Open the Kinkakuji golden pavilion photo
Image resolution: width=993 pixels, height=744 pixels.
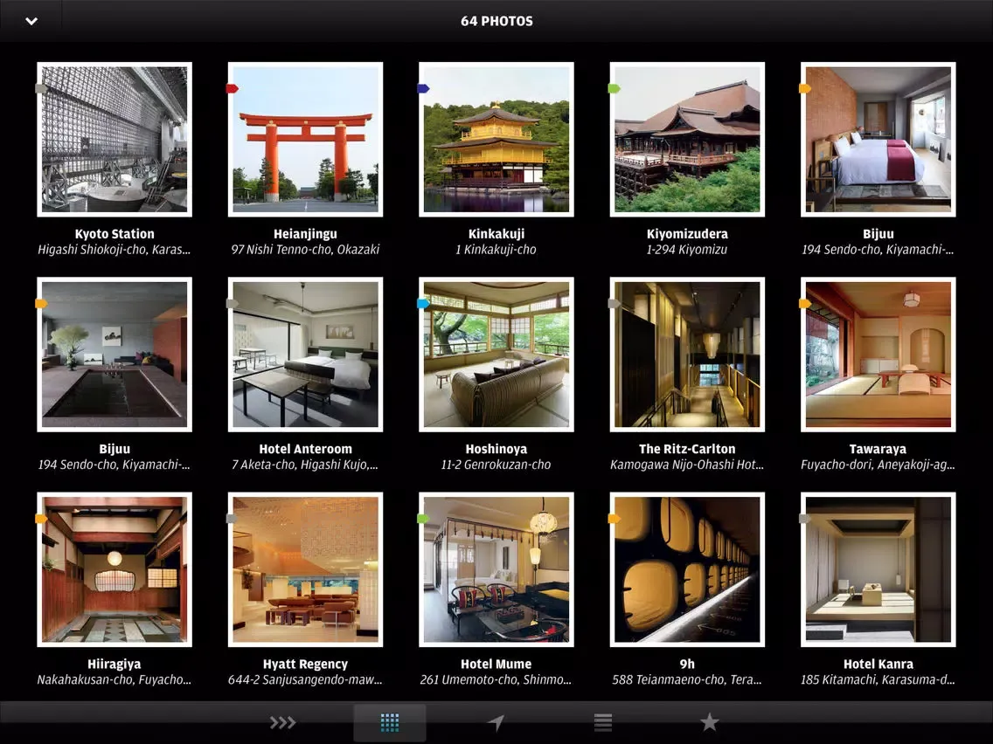click(496, 139)
